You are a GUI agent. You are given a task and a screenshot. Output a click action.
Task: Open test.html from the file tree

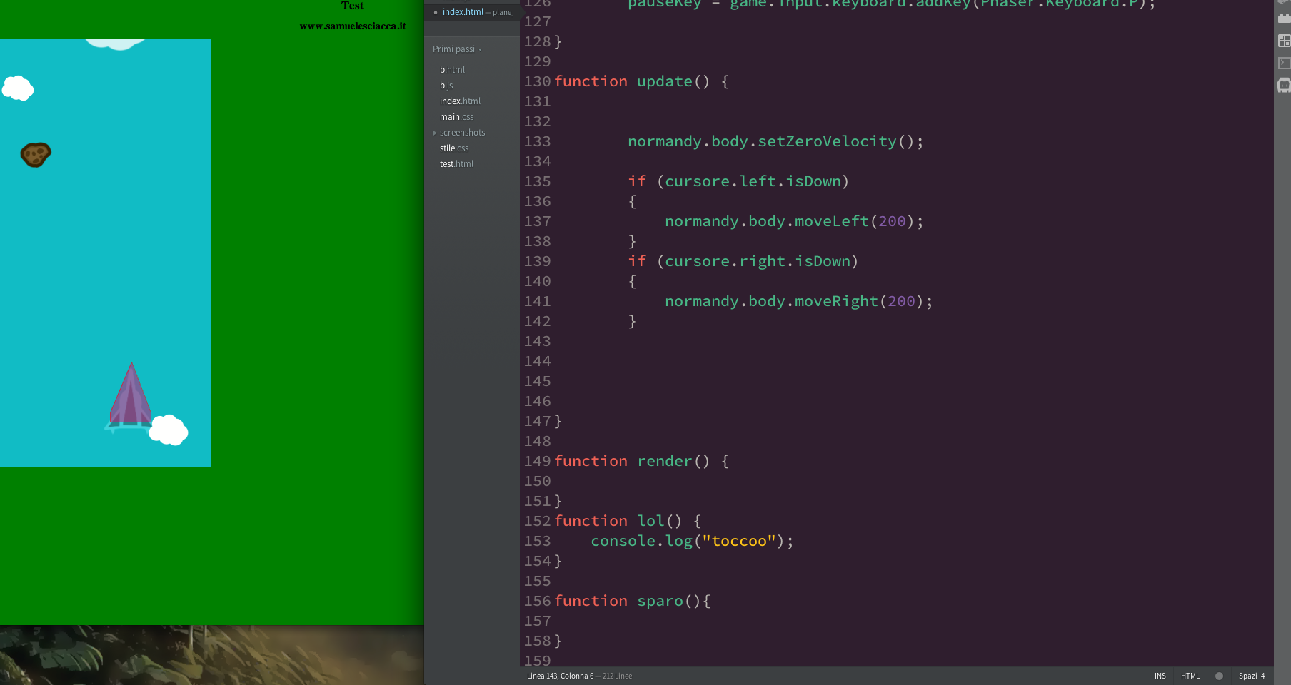coord(456,164)
